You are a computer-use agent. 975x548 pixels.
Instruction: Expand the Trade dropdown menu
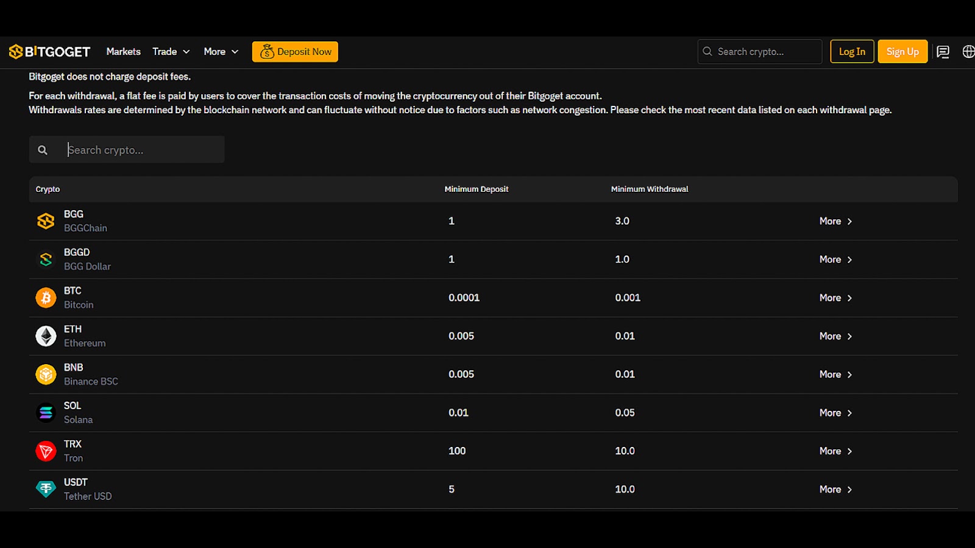(171, 52)
